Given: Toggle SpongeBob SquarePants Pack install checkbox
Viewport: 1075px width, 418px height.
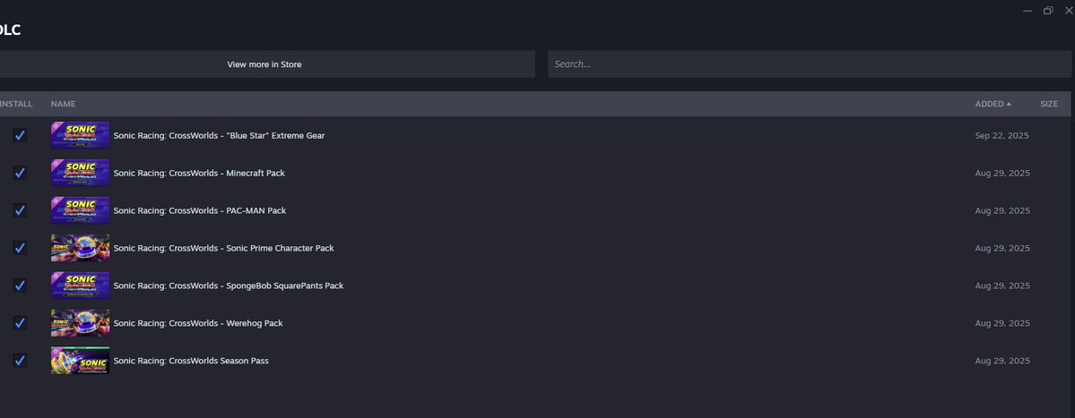Looking at the screenshot, I should point(20,286).
